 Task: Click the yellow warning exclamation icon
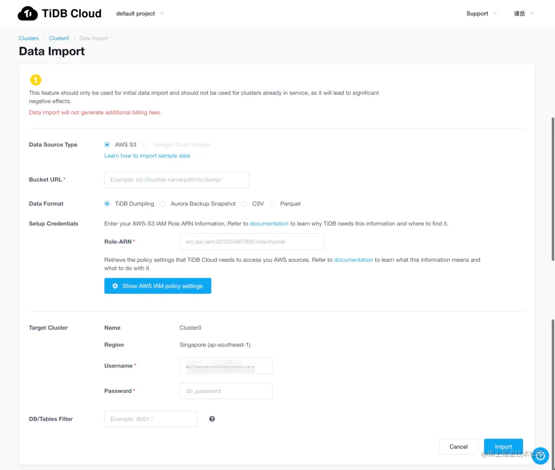point(36,80)
